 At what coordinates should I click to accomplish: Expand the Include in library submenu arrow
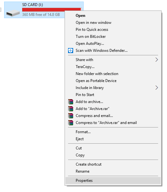click(157, 88)
